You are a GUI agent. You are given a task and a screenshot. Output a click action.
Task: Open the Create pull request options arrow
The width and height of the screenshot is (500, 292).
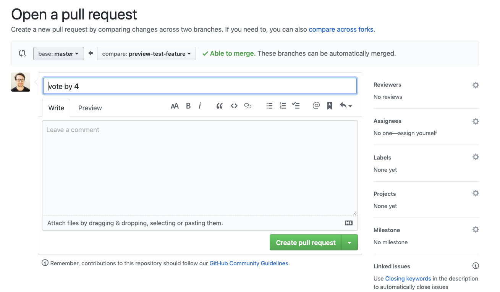point(350,242)
